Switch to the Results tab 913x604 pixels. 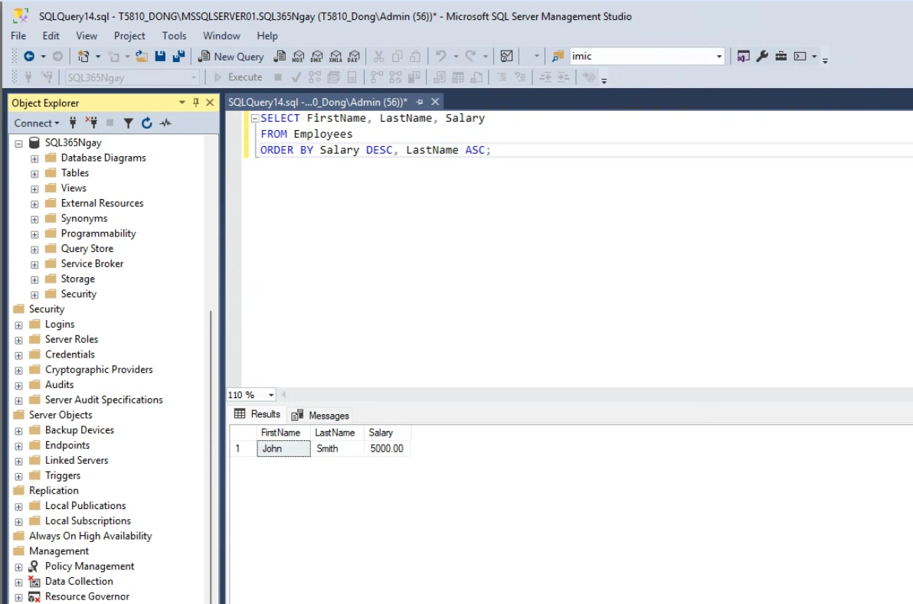coord(257,414)
